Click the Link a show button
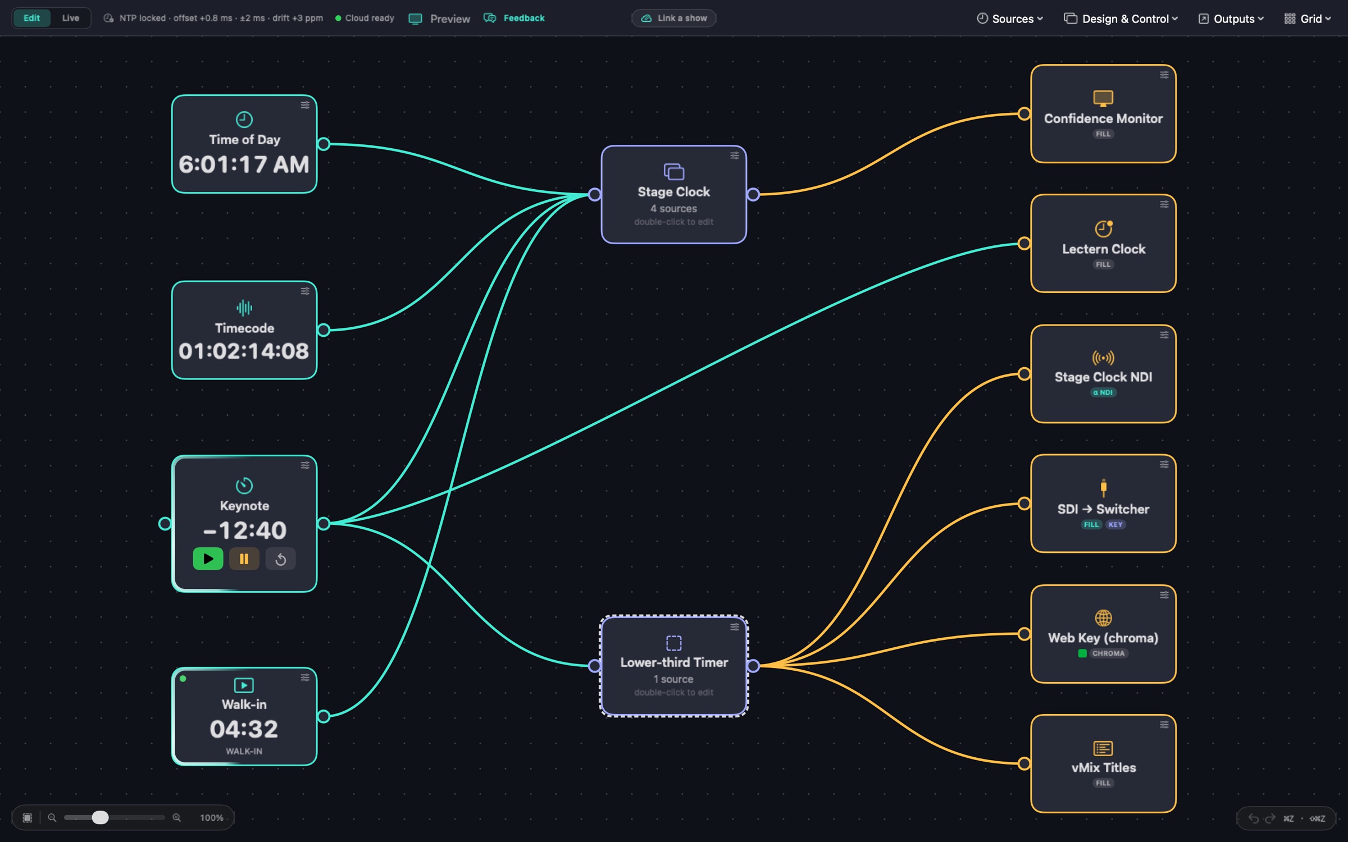The height and width of the screenshot is (842, 1348). [x=673, y=18]
